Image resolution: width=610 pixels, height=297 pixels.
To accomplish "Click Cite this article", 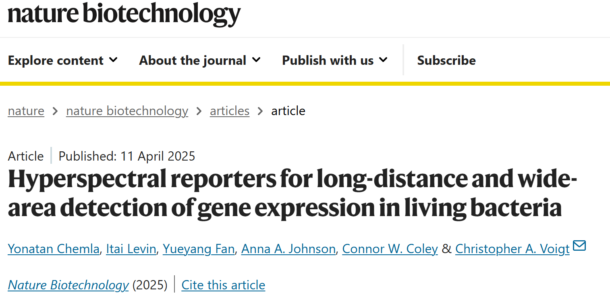I will 223,285.
